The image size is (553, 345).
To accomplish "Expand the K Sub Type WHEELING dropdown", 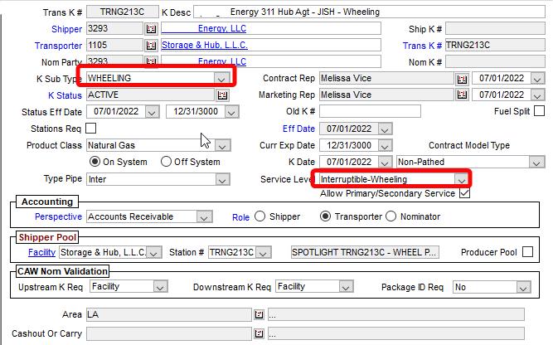I will [221, 78].
